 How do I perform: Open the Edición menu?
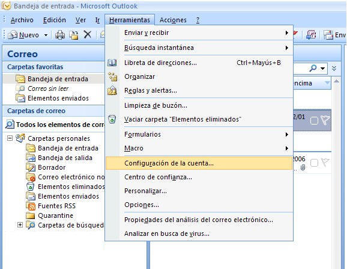click(x=54, y=20)
